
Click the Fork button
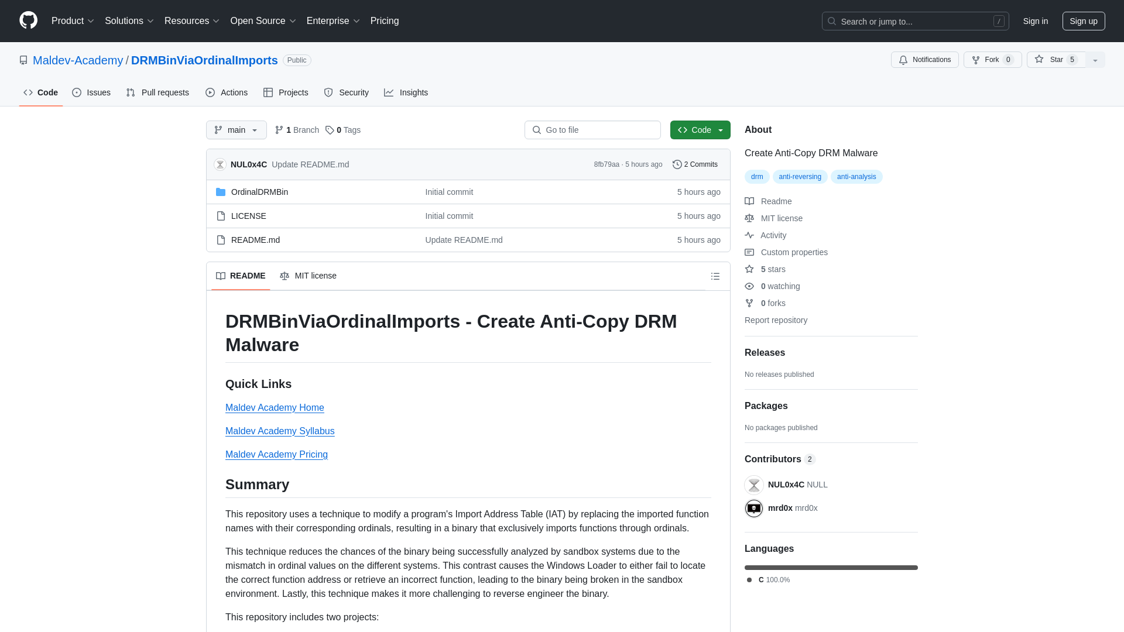point(992,60)
